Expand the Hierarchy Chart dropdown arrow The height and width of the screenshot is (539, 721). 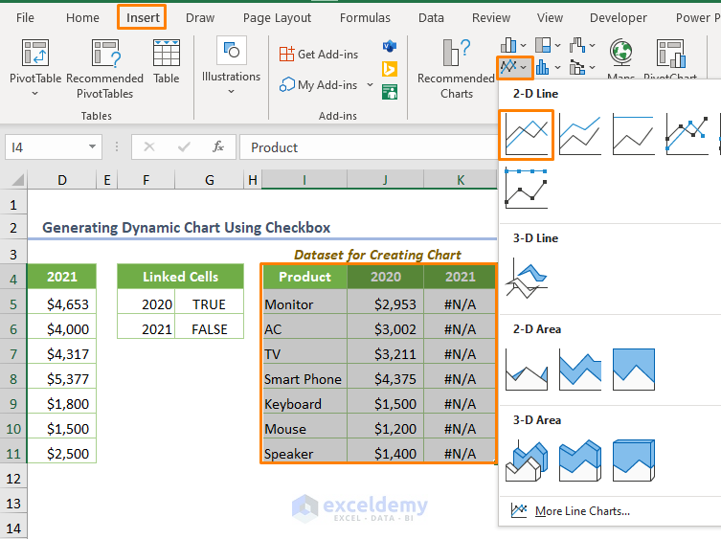point(557,45)
